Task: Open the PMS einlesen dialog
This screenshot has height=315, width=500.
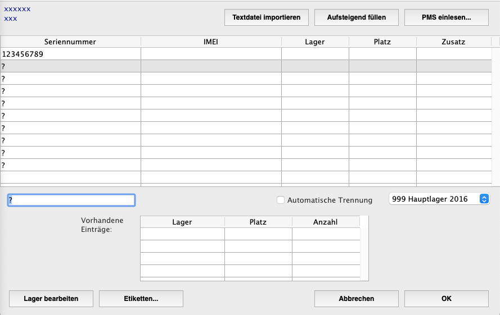Action: (446, 17)
